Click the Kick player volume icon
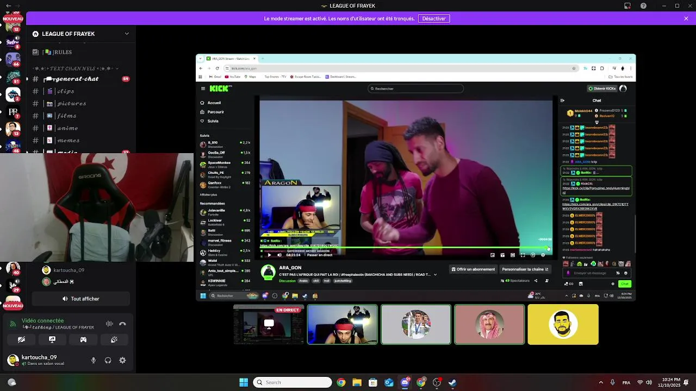This screenshot has height=391, width=696. pos(279,255)
